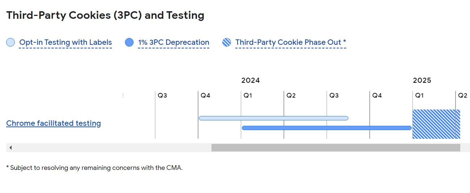Screen dimensions: 470x193
Task: Click the striped phase-out block in the timeline
Action: pyautogui.click(x=436, y=124)
